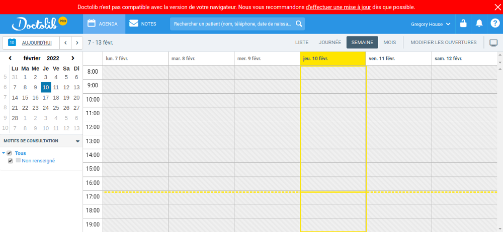Viewport: 503px width, 232px height.
Task: Dismiss the red browser warning banner
Action: point(497,8)
